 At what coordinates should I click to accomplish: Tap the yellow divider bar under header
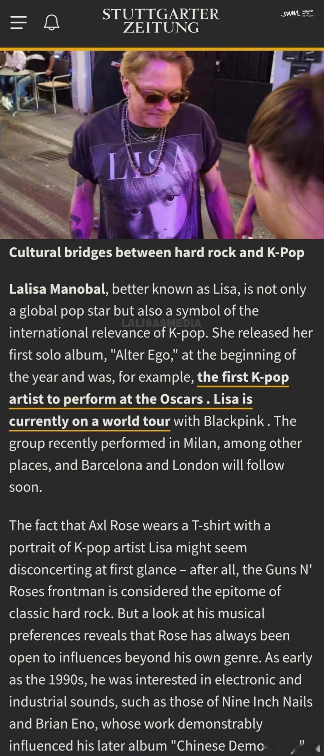pyautogui.click(x=162, y=49)
